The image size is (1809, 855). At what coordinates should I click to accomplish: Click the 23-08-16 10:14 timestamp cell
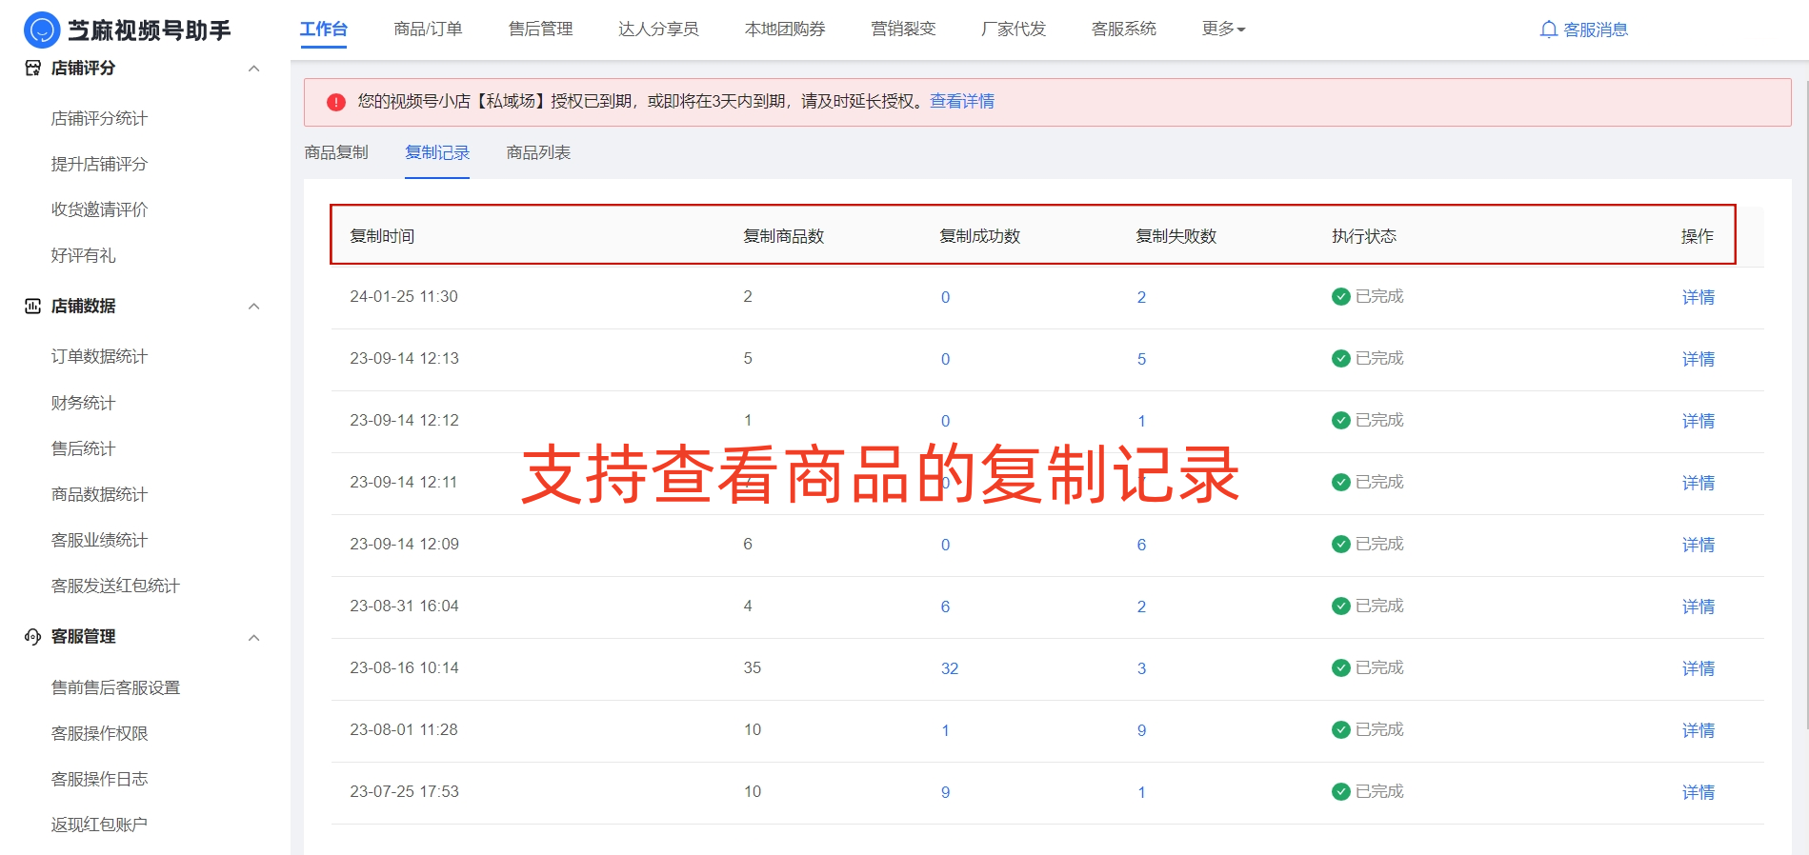(404, 667)
